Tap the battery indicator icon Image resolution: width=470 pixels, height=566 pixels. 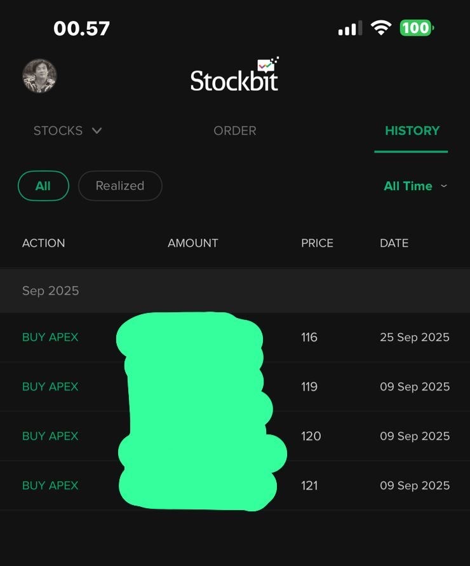click(416, 28)
